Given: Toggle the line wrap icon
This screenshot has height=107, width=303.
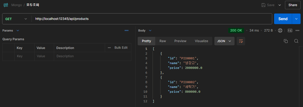Looking at the screenshot, I should 241,41.
